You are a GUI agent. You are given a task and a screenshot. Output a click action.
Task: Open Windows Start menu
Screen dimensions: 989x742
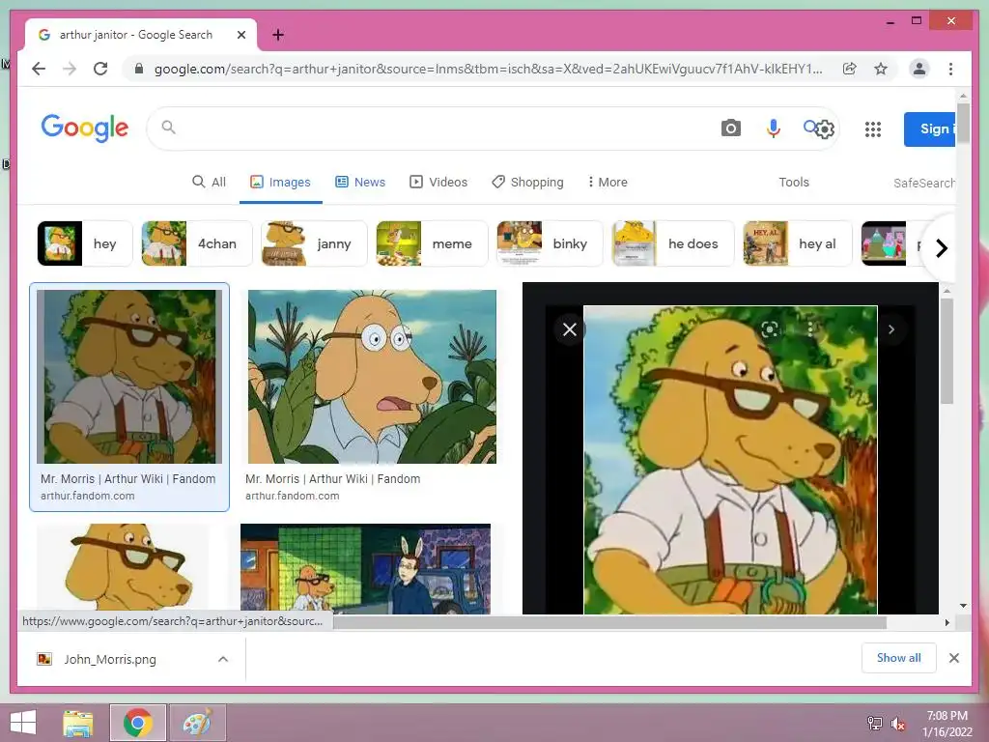coord(23,723)
